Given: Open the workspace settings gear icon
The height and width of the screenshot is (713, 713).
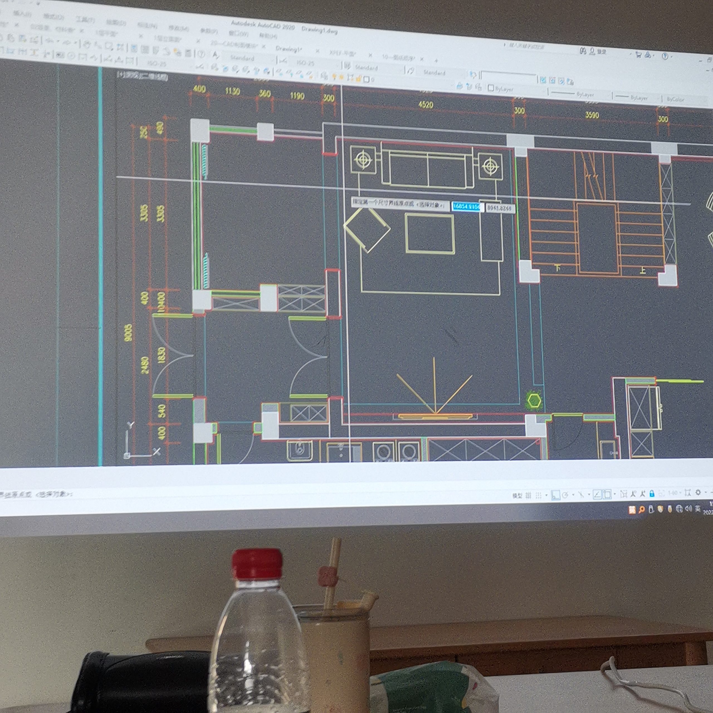Looking at the screenshot, I should (698, 493).
